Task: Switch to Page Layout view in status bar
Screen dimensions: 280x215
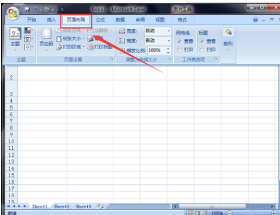Action: pos(197,213)
